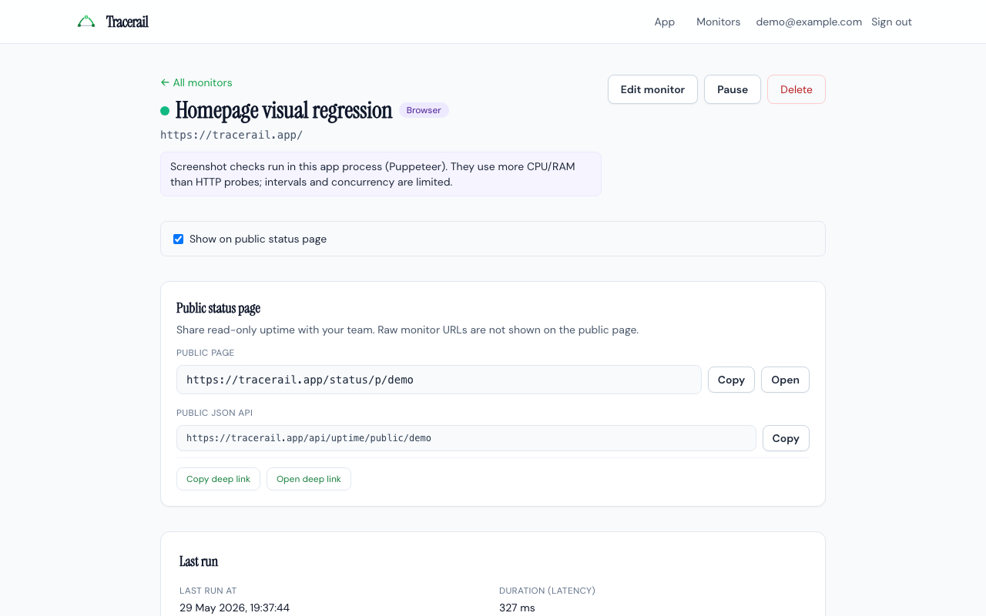Click the green status dot beside the monitor title
Viewport: 986px width, 616px height.
pyautogui.click(x=165, y=111)
